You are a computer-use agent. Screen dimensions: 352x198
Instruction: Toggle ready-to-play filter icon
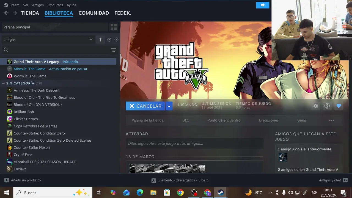point(116,40)
